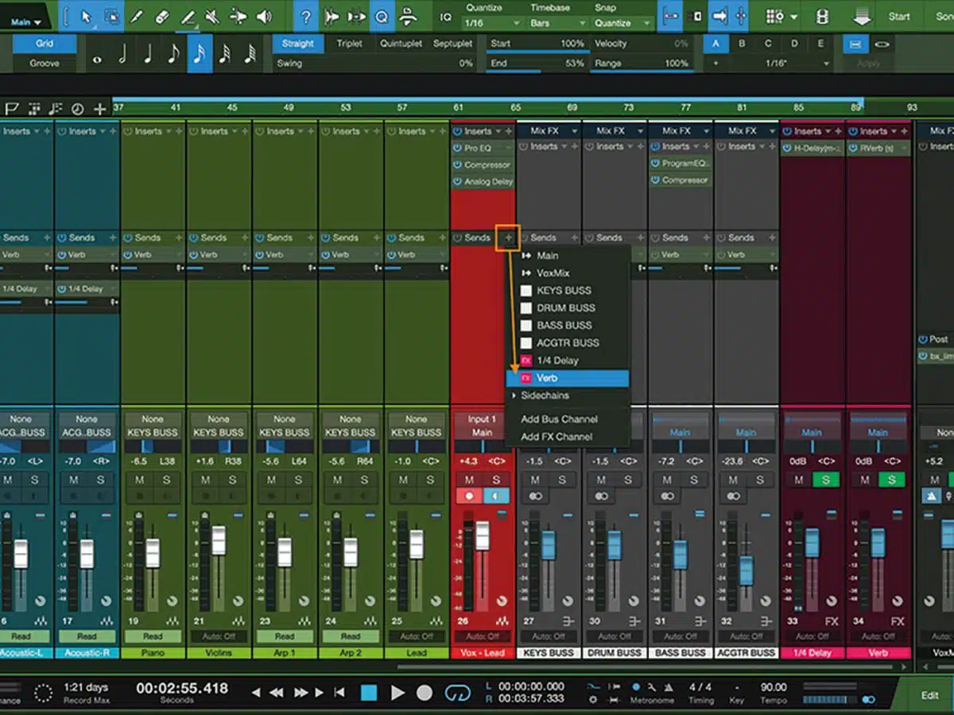Viewport: 954px width, 715px height.
Task: Start playback with the Play button
Action: pos(397,693)
